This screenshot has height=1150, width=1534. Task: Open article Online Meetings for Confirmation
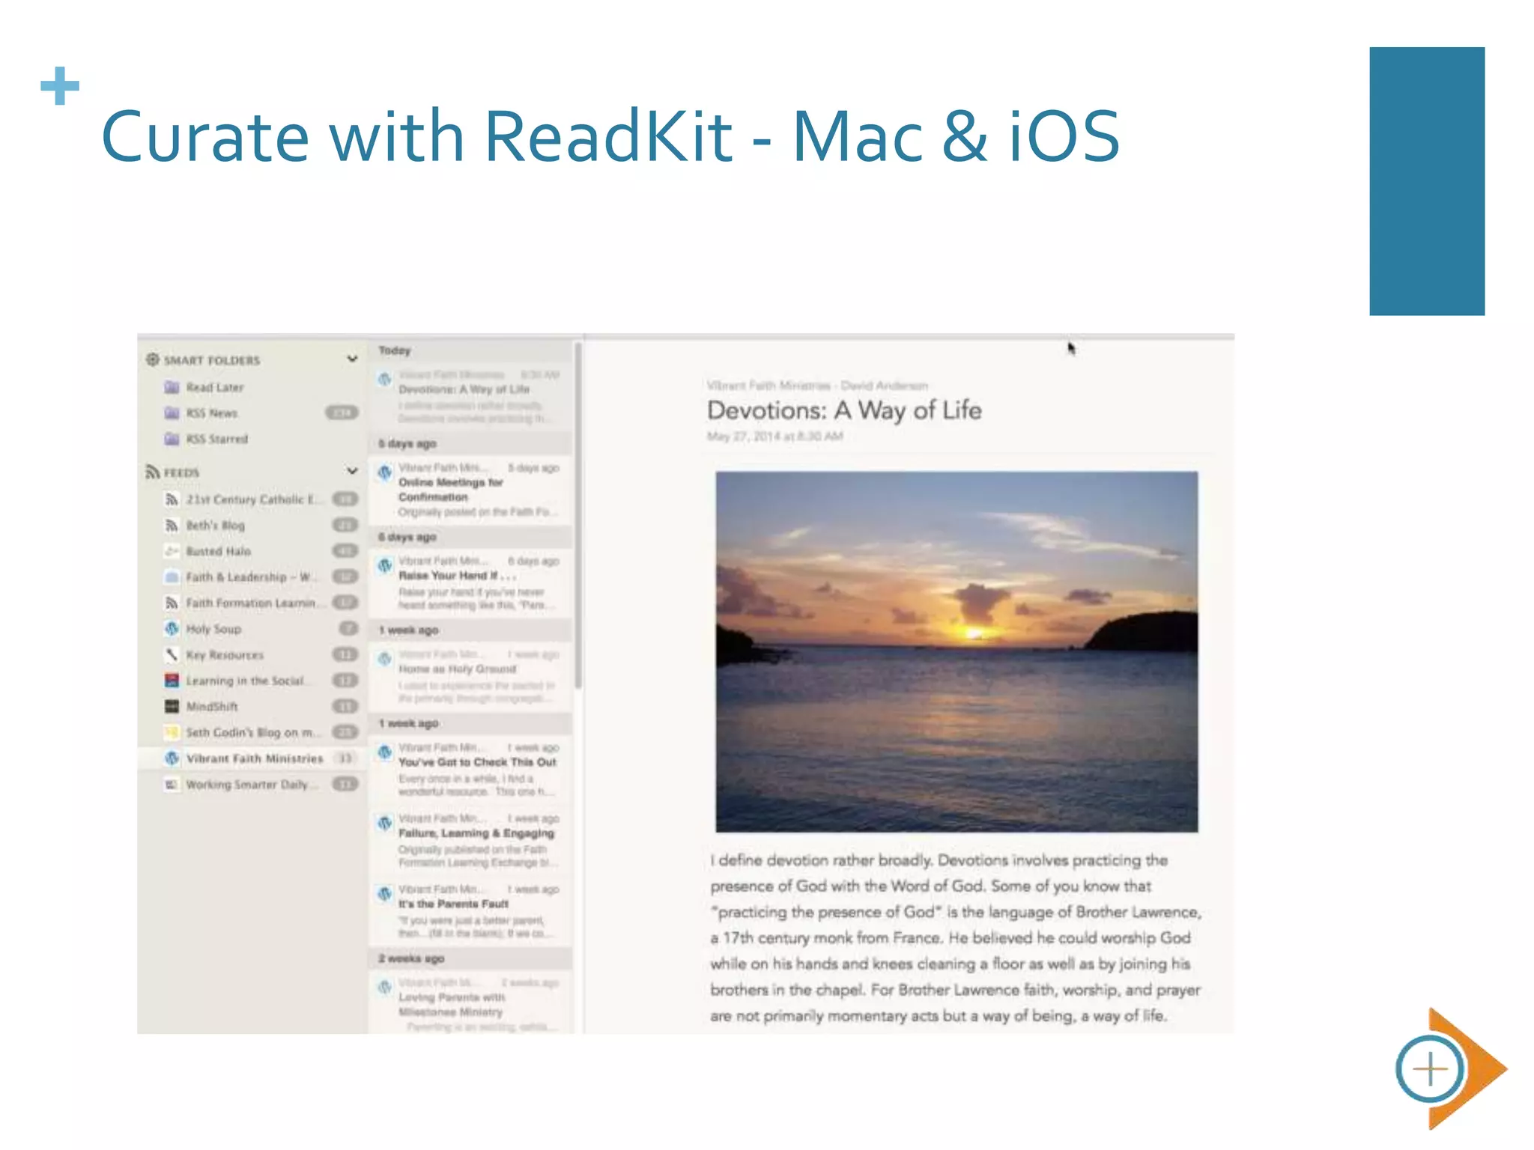(x=470, y=490)
